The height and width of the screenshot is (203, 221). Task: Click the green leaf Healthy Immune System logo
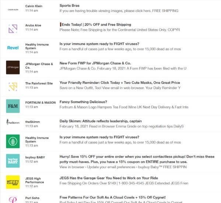pos(13,141)
